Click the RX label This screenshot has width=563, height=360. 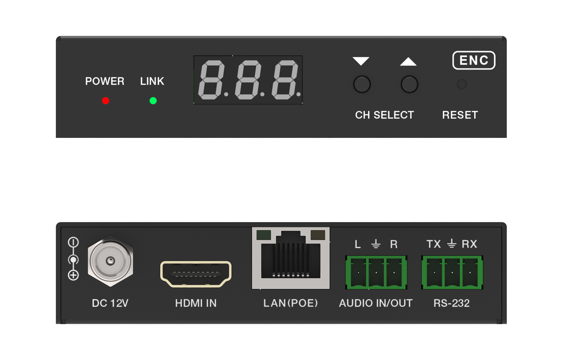click(469, 244)
